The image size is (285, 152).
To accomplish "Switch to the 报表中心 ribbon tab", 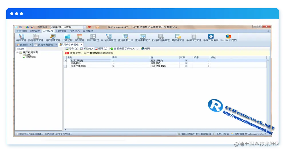I will [74, 31].
